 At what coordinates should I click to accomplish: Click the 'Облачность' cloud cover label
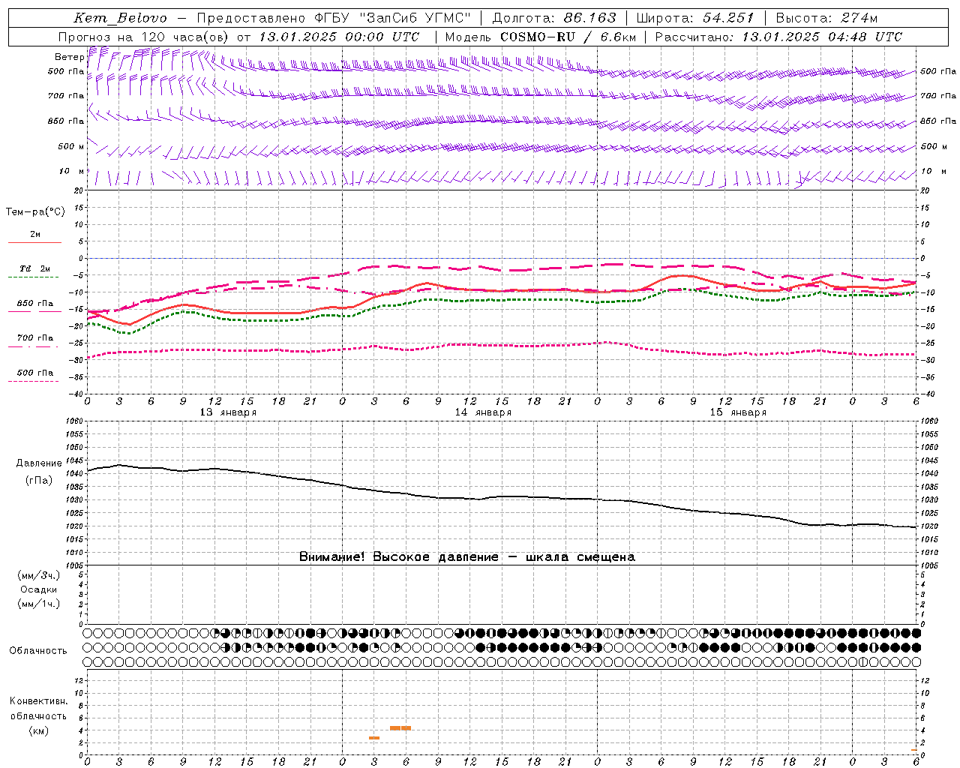(38, 651)
